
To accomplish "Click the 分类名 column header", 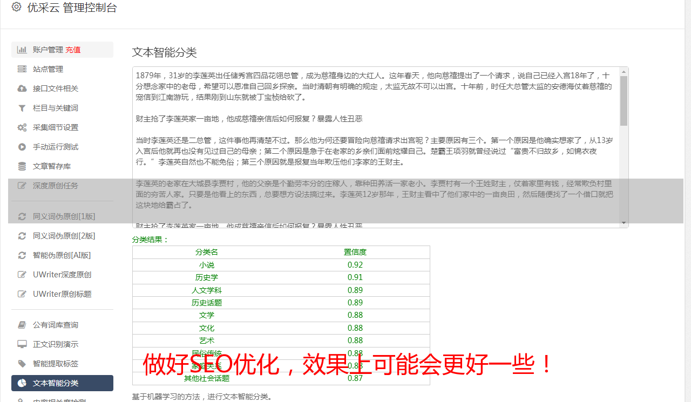I will click(x=207, y=252).
